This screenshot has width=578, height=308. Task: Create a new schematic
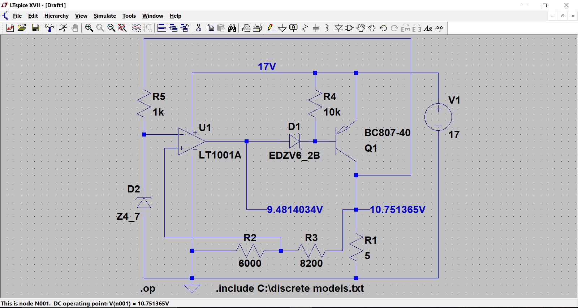[10, 28]
